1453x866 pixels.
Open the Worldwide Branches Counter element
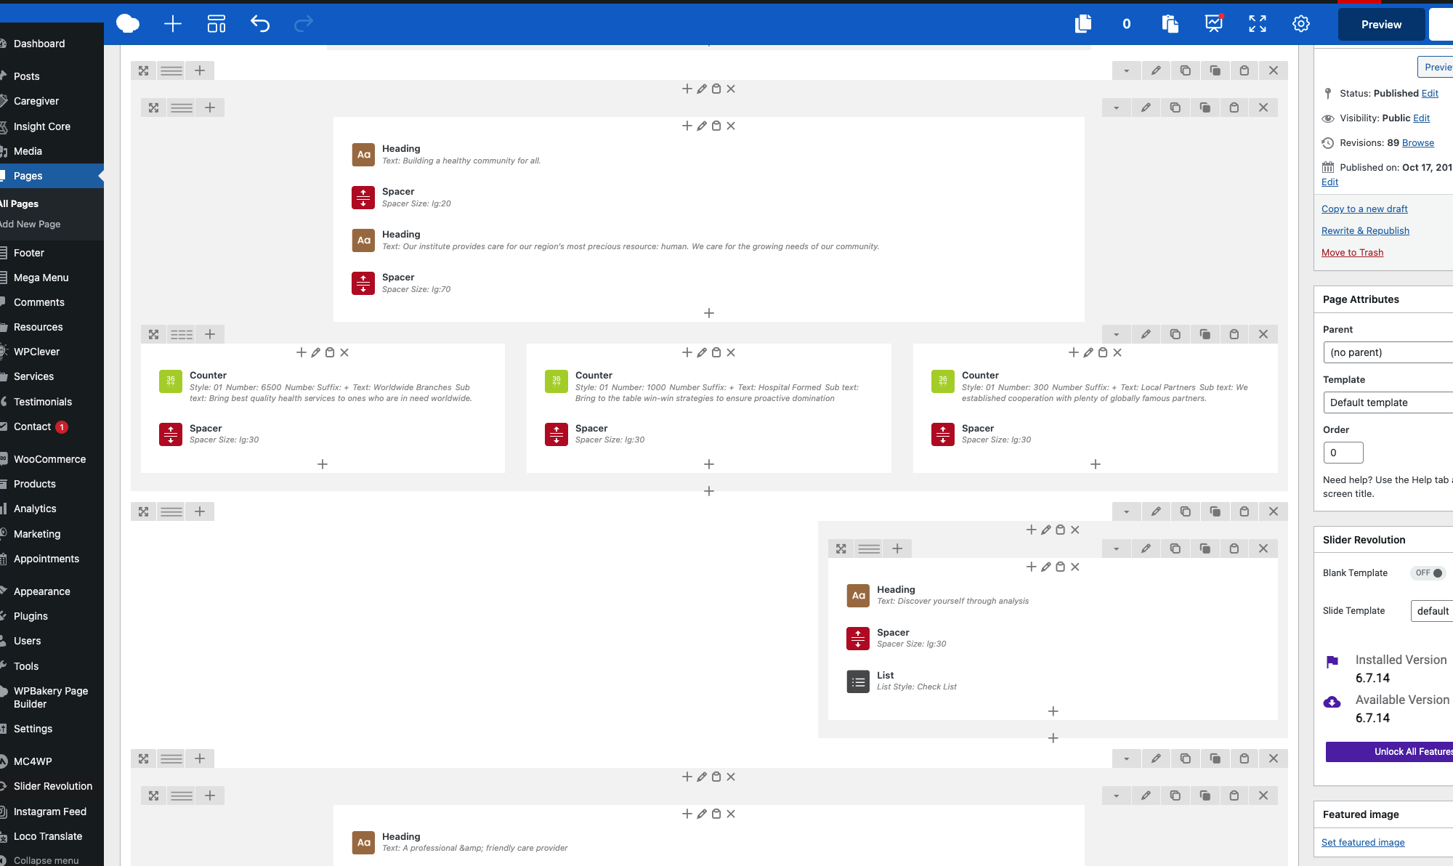[x=171, y=381]
